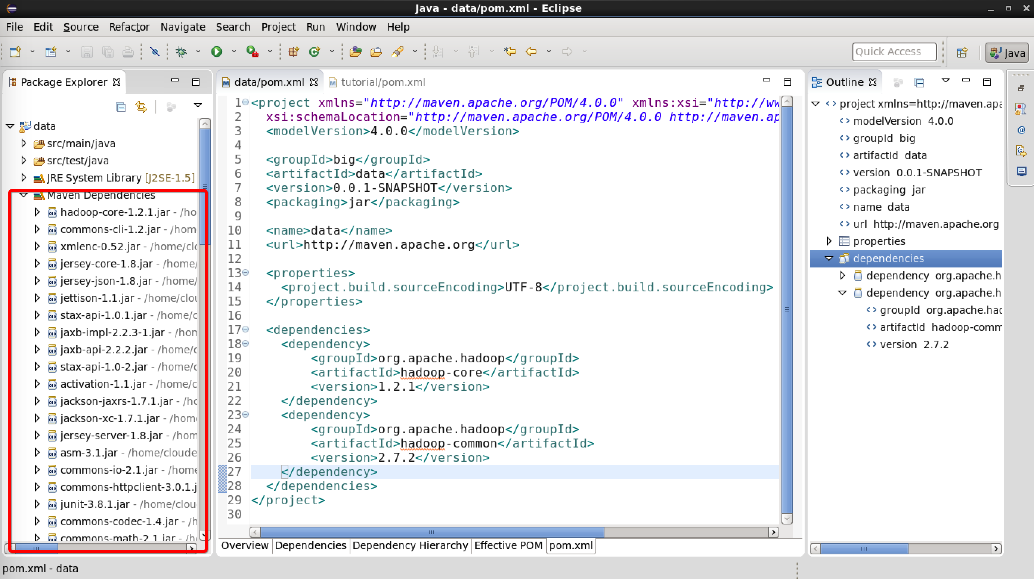1034x579 pixels.
Task: Click the Debug bug icon
Action: click(182, 52)
